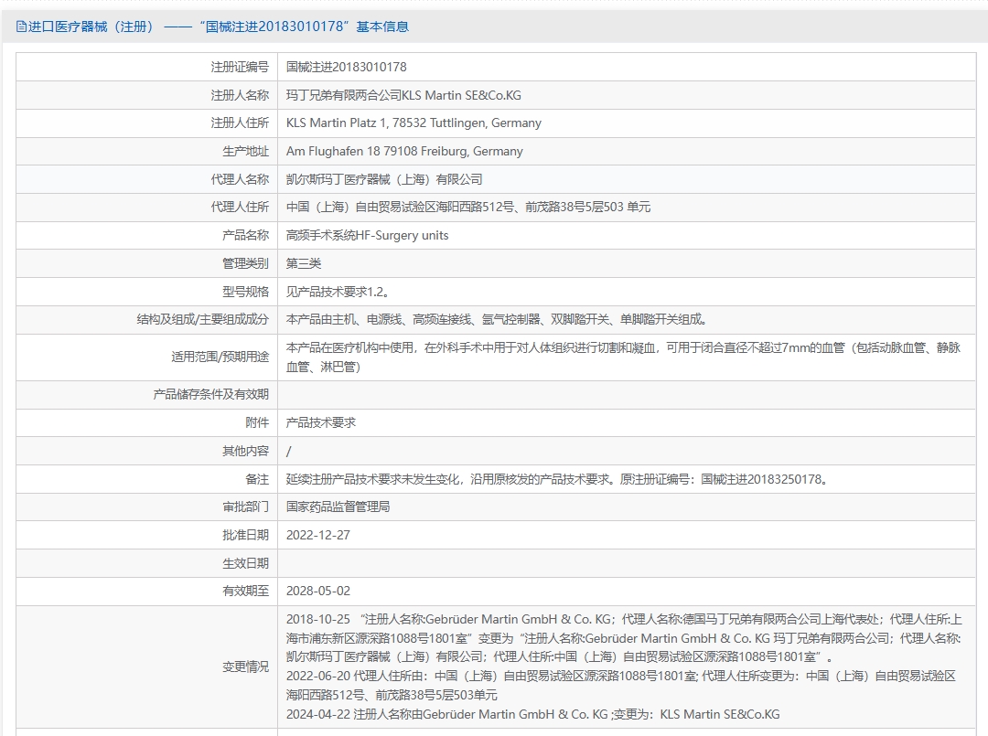
Task: Click the 其他内容 label
Action: [245, 451]
